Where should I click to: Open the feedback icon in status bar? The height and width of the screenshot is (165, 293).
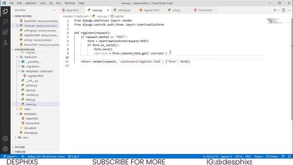tap(283, 156)
